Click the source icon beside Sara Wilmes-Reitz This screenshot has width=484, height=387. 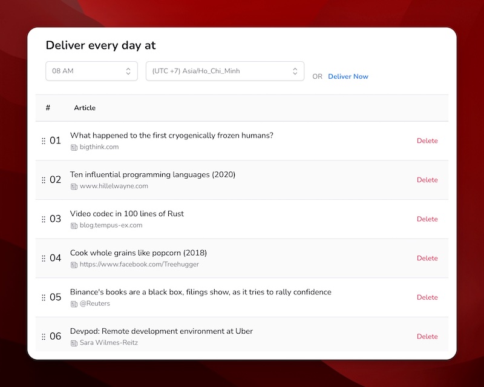pos(74,343)
